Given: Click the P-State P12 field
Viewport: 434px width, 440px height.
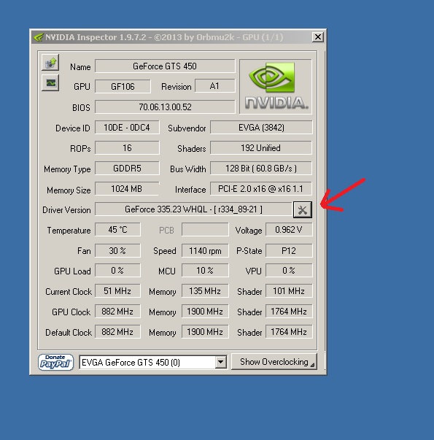Looking at the screenshot, I should point(289,250).
